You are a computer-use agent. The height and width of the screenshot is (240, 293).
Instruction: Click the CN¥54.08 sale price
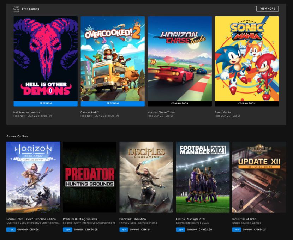tap(91, 230)
